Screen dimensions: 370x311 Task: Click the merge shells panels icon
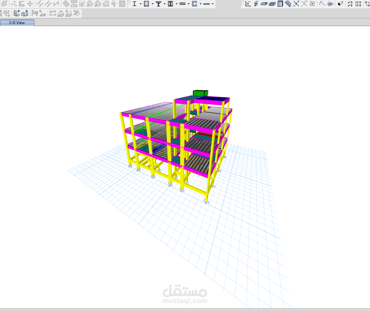(74, 4)
